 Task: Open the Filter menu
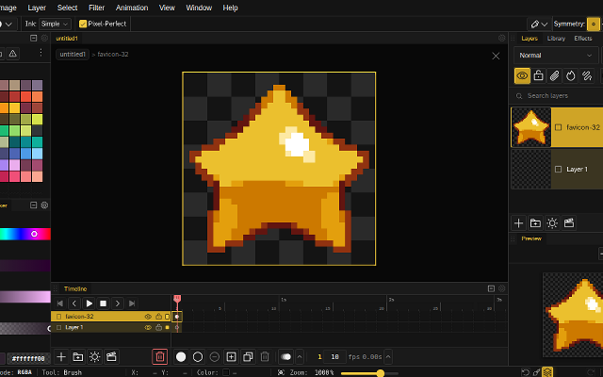tap(96, 8)
